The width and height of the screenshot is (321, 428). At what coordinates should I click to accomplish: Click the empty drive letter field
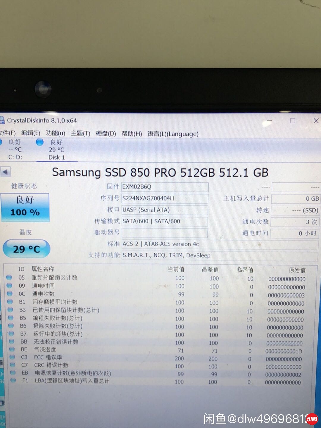point(165,232)
